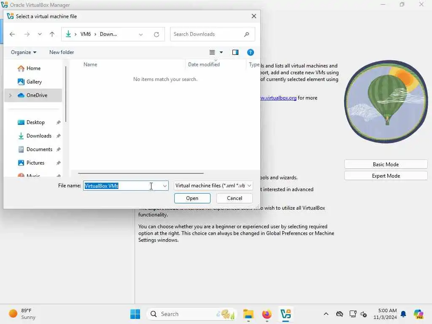Click the muted volume tray icon
Screen dimensions: 432x324
pos(364,314)
